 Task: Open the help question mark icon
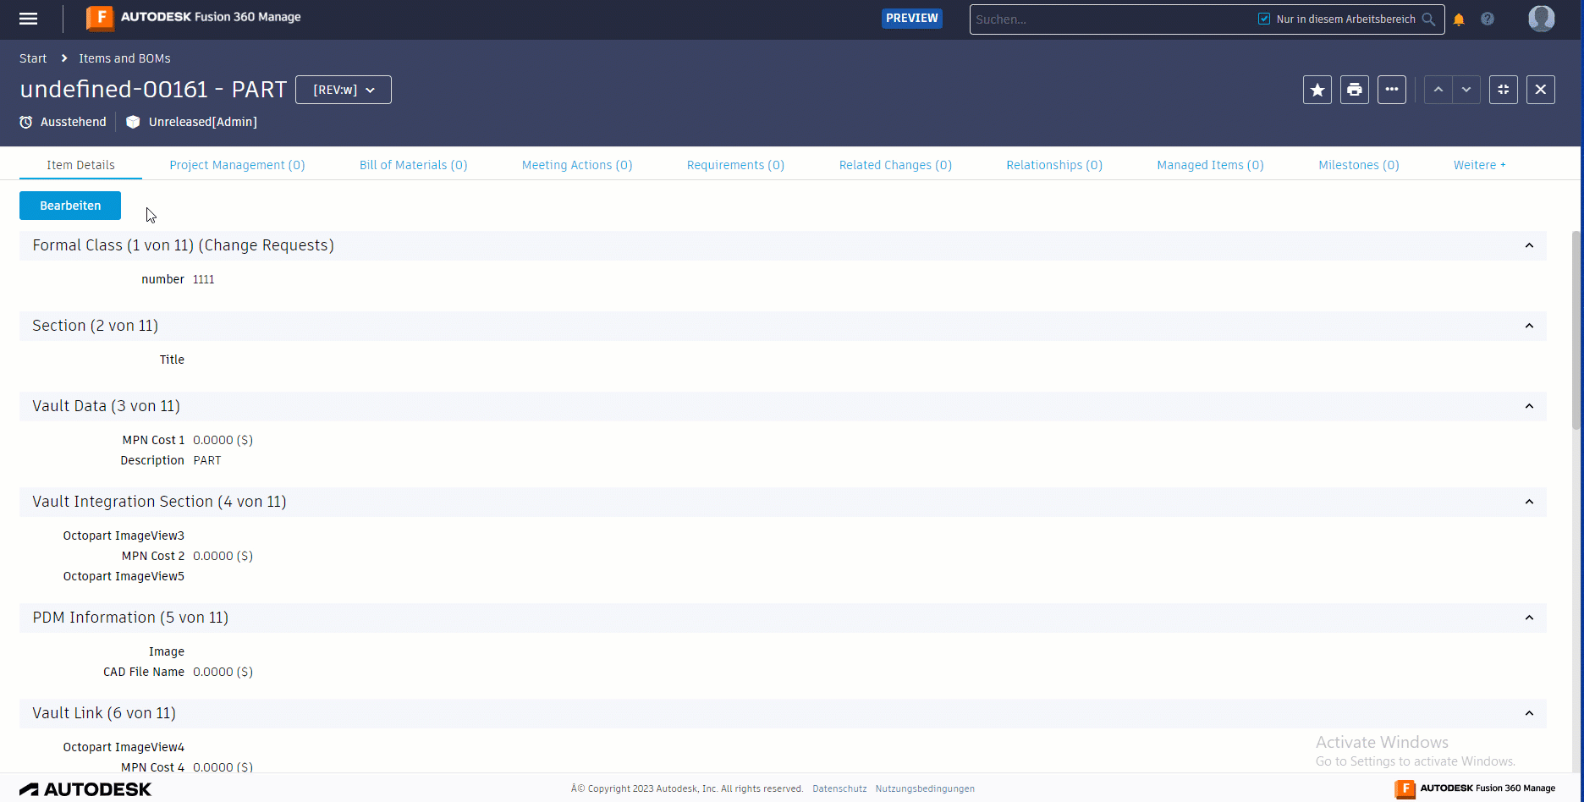[1488, 19]
